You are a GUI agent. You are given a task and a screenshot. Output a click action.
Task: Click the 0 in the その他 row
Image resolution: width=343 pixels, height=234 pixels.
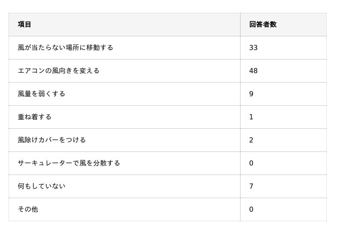pyautogui.click(x=251, y=209)
